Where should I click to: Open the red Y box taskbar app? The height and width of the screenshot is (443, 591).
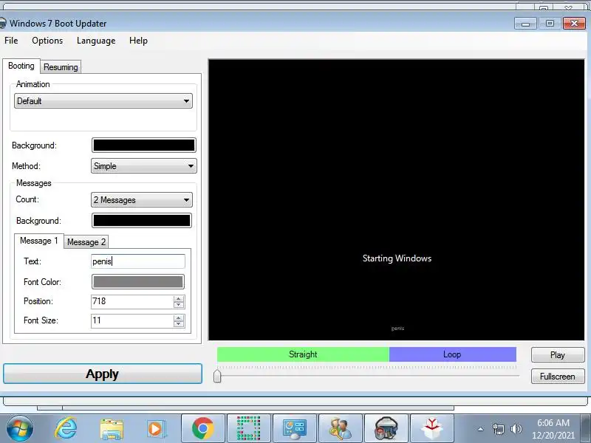click(432, 428)
